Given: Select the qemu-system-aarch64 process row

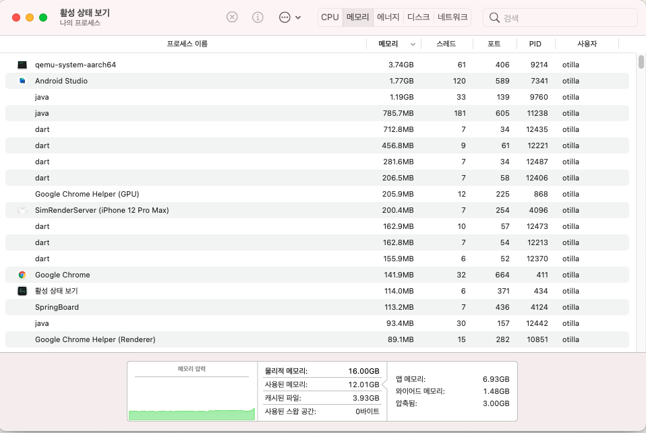Looking at the screenshot, I should [x=317, y=65].
